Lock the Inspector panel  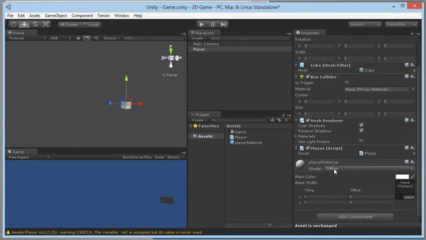tap(412, 33)
